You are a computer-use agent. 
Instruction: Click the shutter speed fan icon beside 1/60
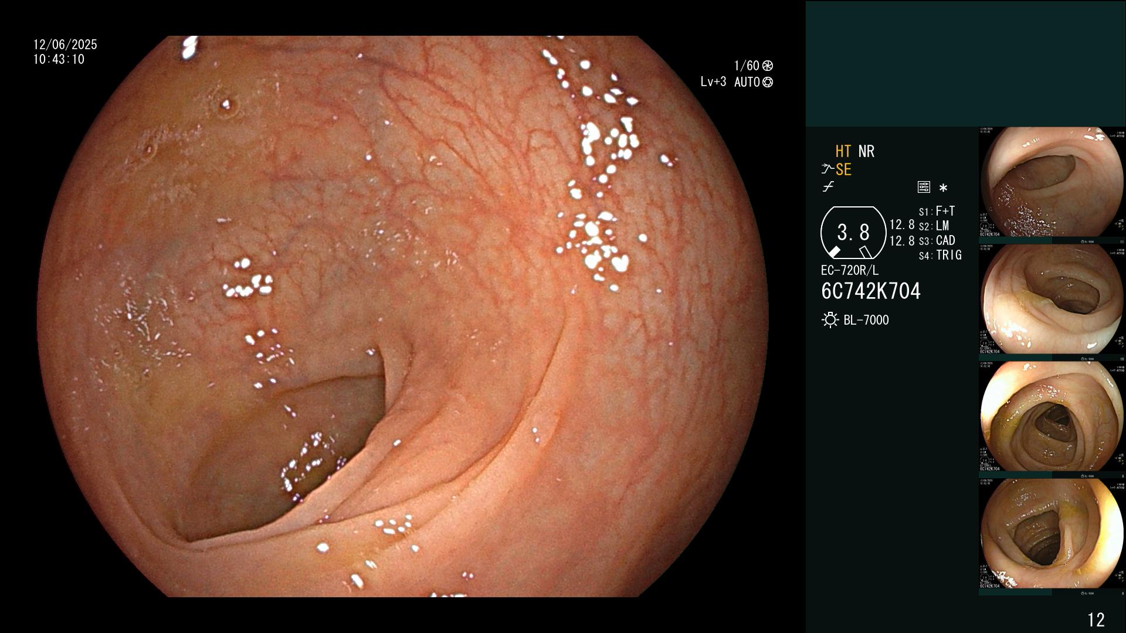[x=767, y=66]
